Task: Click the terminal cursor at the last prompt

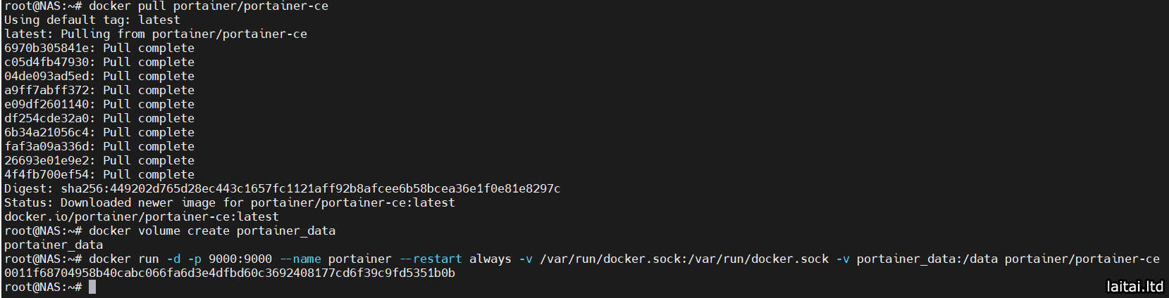Action: point(92,287)
